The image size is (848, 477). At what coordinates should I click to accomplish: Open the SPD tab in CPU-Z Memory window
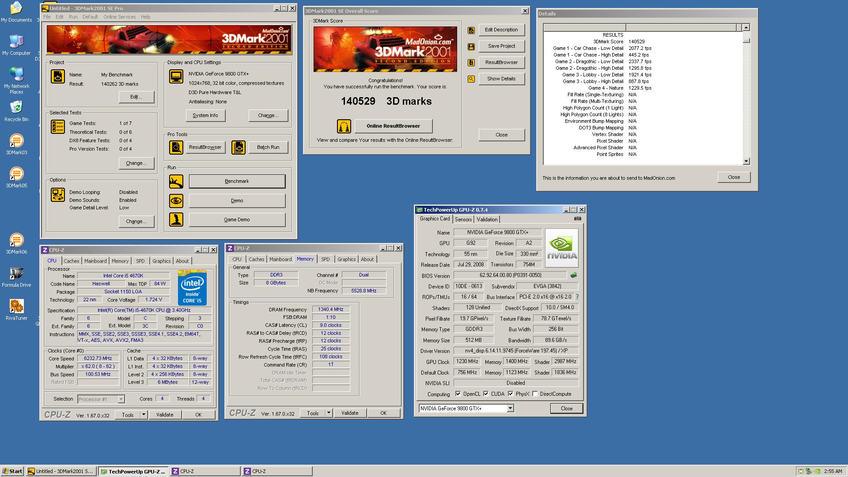click(x=326, y=259)
